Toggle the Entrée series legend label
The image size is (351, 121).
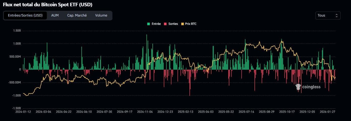point(156,24)
